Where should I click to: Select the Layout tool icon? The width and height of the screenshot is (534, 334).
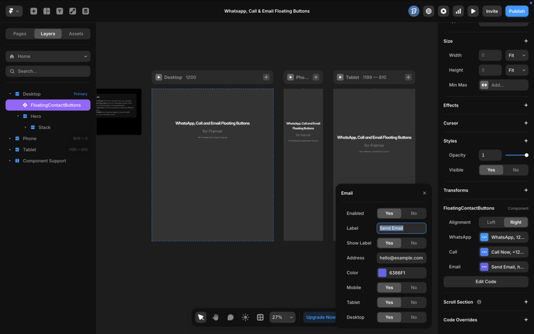47,11
